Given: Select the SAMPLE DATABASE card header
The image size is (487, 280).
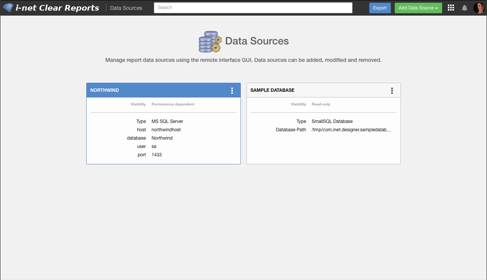Looking at the screenshot, I should (324, 90).
